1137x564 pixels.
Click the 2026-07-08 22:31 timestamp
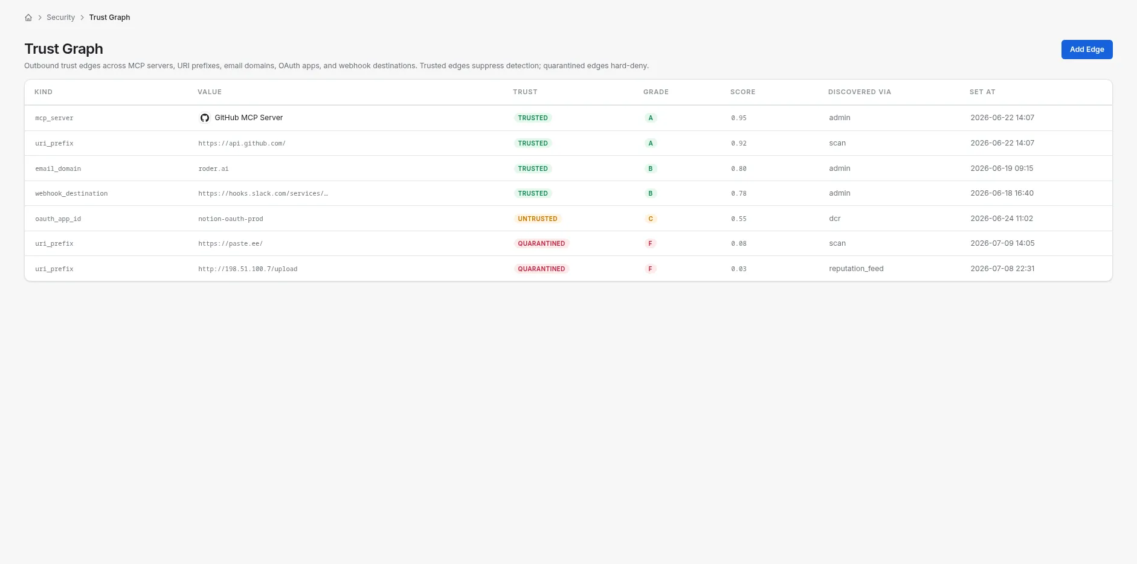(x=1002, y=269)
